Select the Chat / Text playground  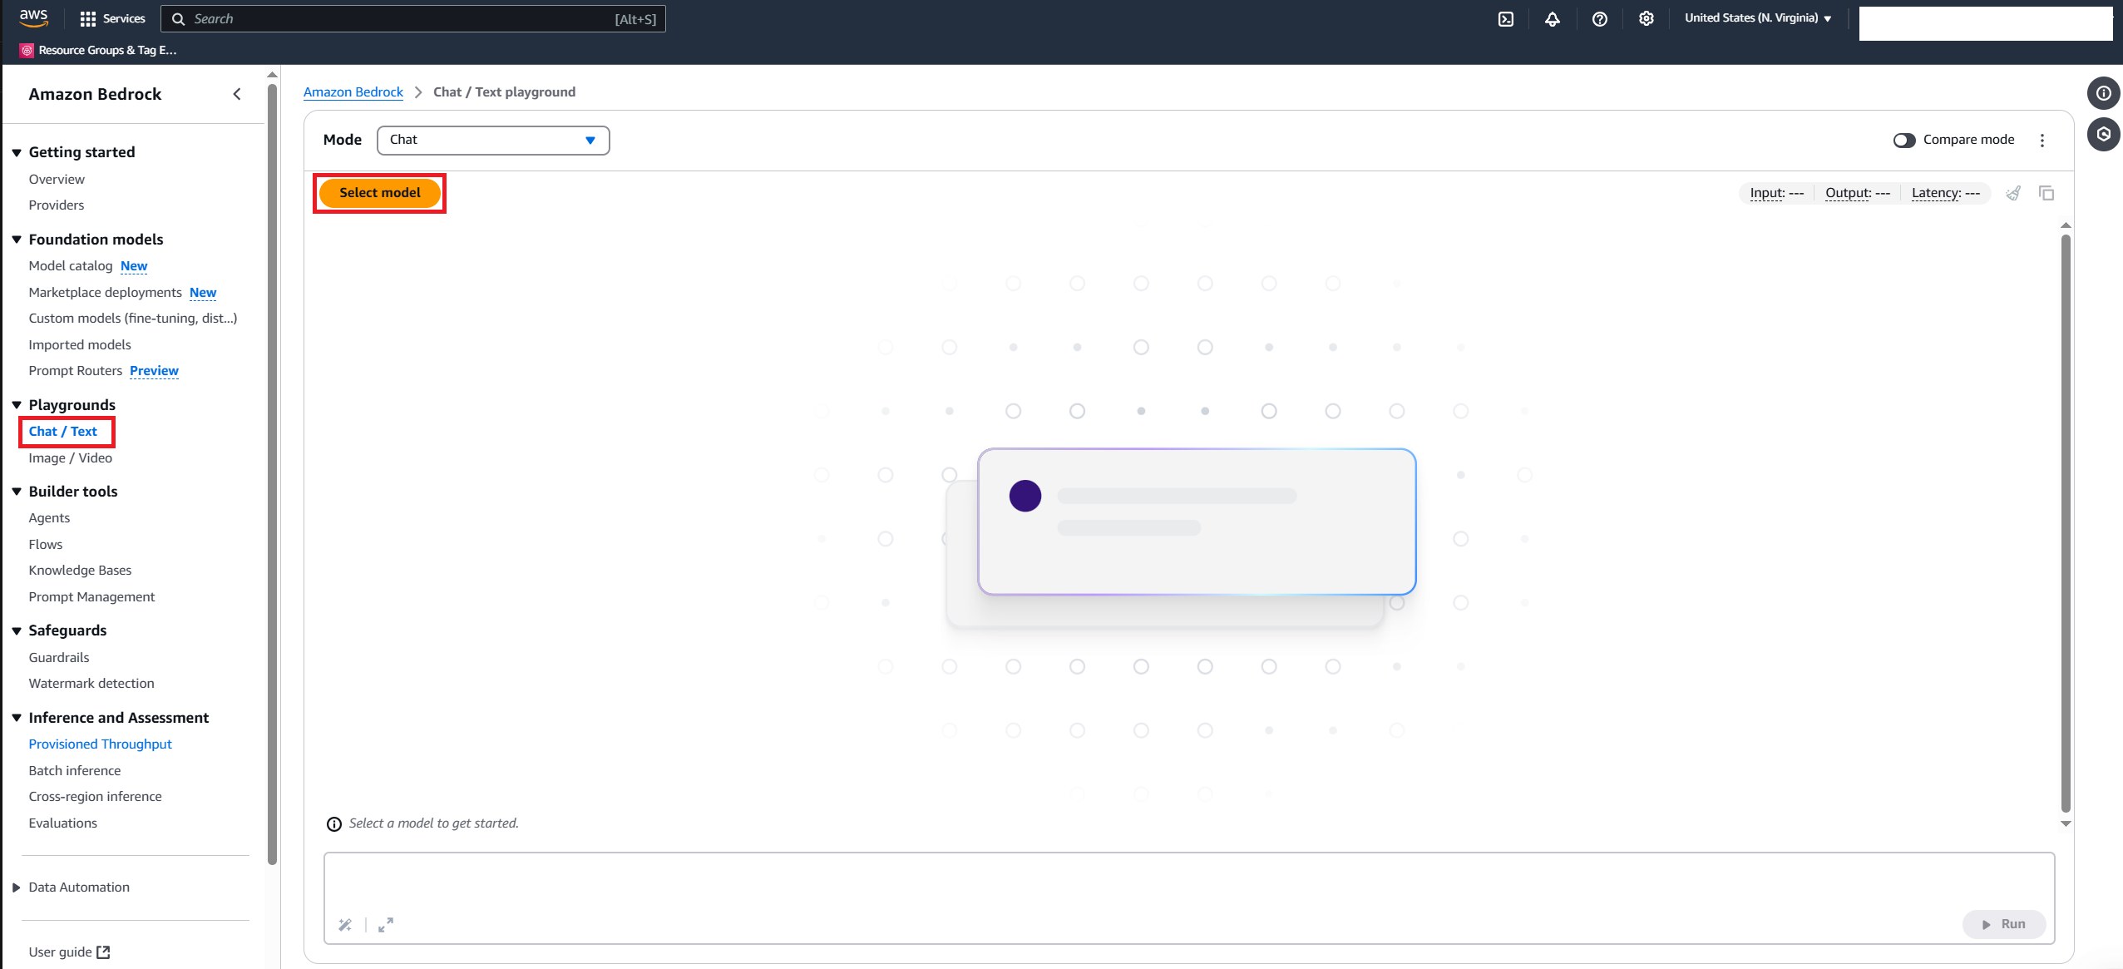tap(63, 431)
